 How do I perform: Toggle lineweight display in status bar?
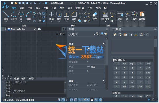(92, 100)
